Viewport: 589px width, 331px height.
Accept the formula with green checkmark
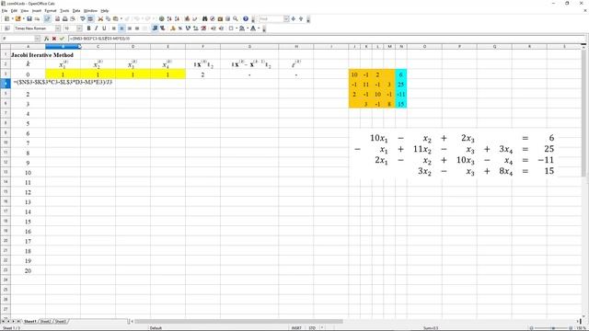(x=62, y=39)
